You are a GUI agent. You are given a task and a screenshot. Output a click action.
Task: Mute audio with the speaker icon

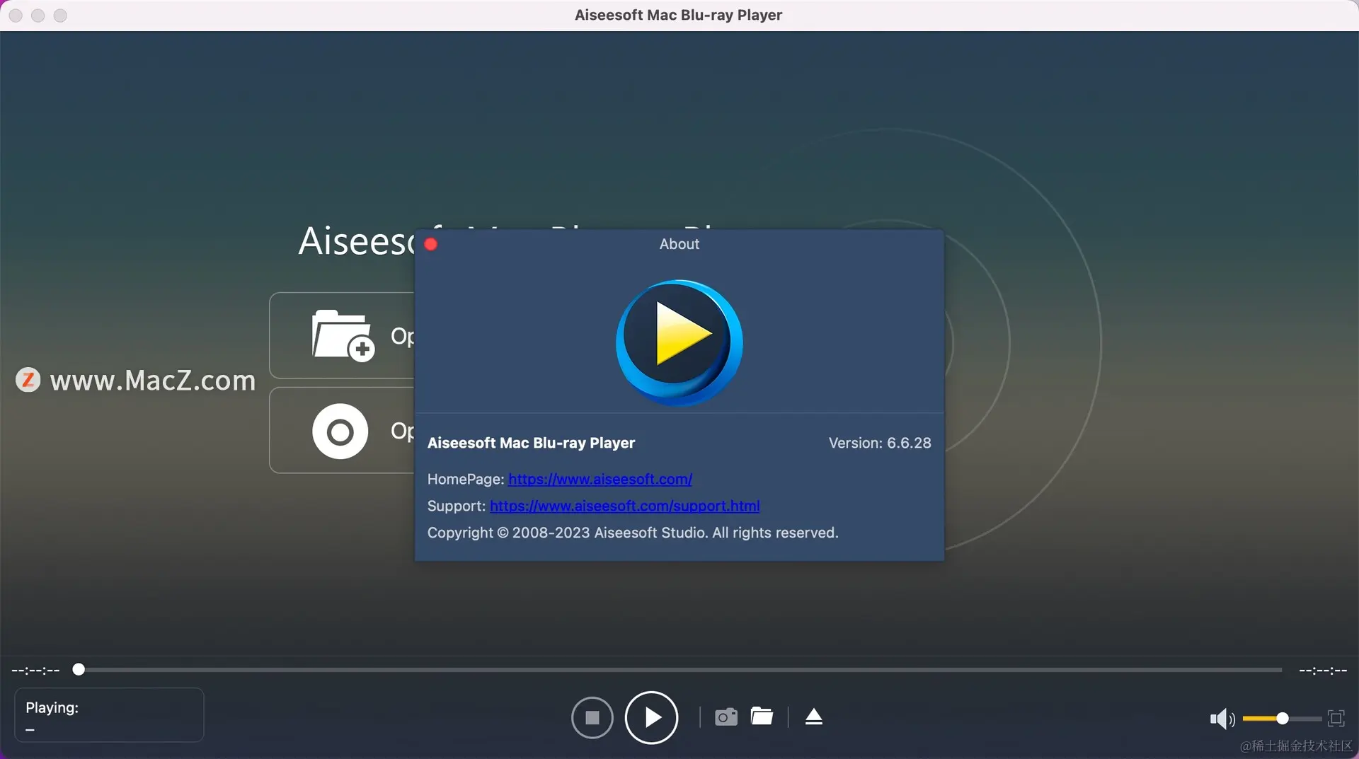coord(1222,719)
